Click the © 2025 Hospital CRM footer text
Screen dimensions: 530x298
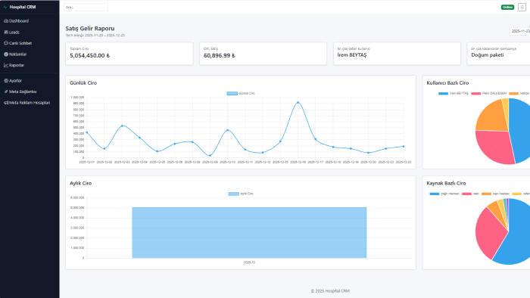330,291
